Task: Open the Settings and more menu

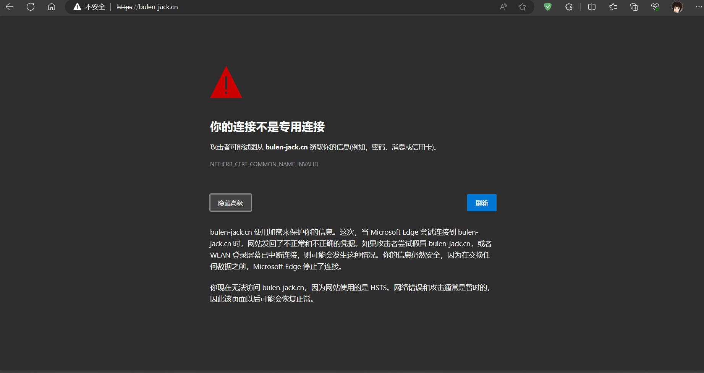Action: point(698,7)
